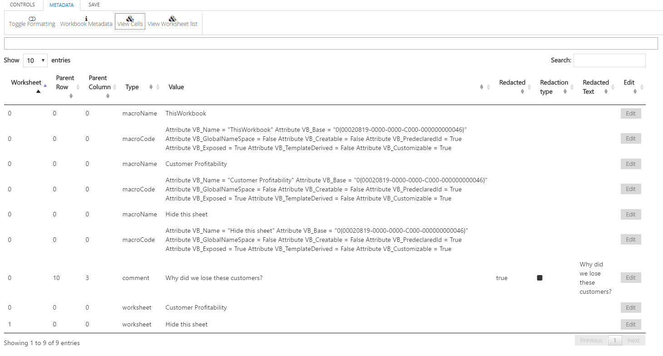Open Workbook Metadata info icon
Image resolution: width=663 pixels, height=356 pixels.
tap(86, 19)
